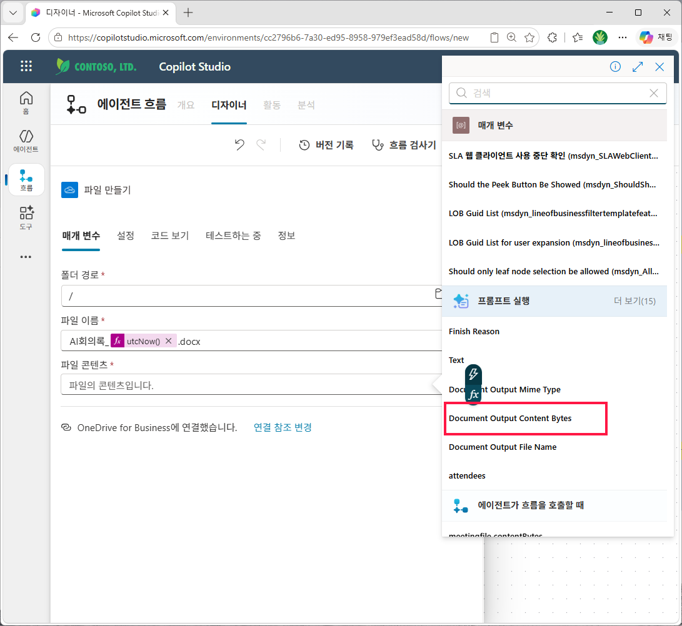Image resolution: width=682 pixels, height=626 pixels.
Task: Click the fx expression icon popup
Action: (473, 394)
